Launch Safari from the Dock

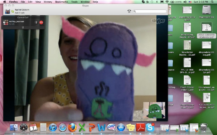pyautogui.click(x=62, y=128)
